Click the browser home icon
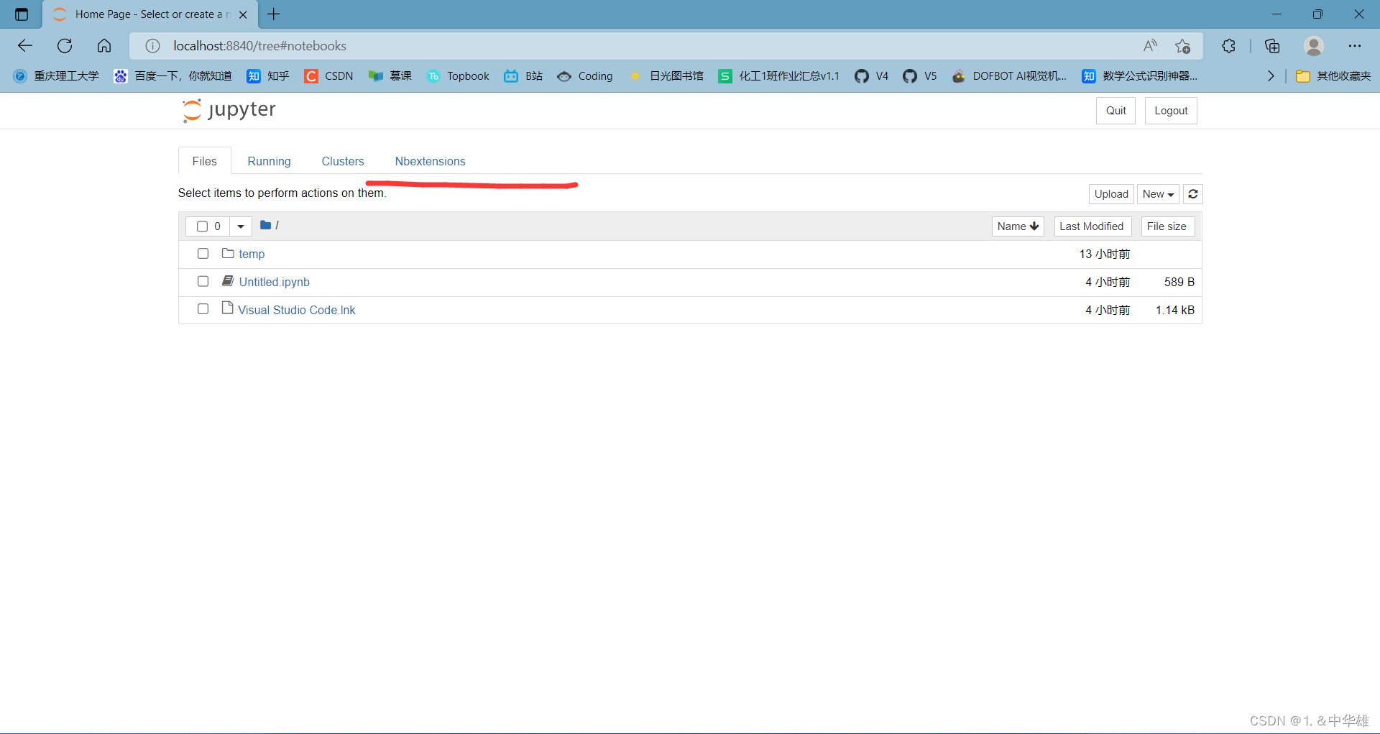Viewport: 1380px width, 734px height. (104, 46)
